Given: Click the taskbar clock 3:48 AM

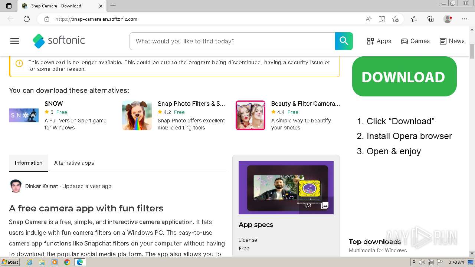Looking at the screenshot, I should [x=456, y=262].
